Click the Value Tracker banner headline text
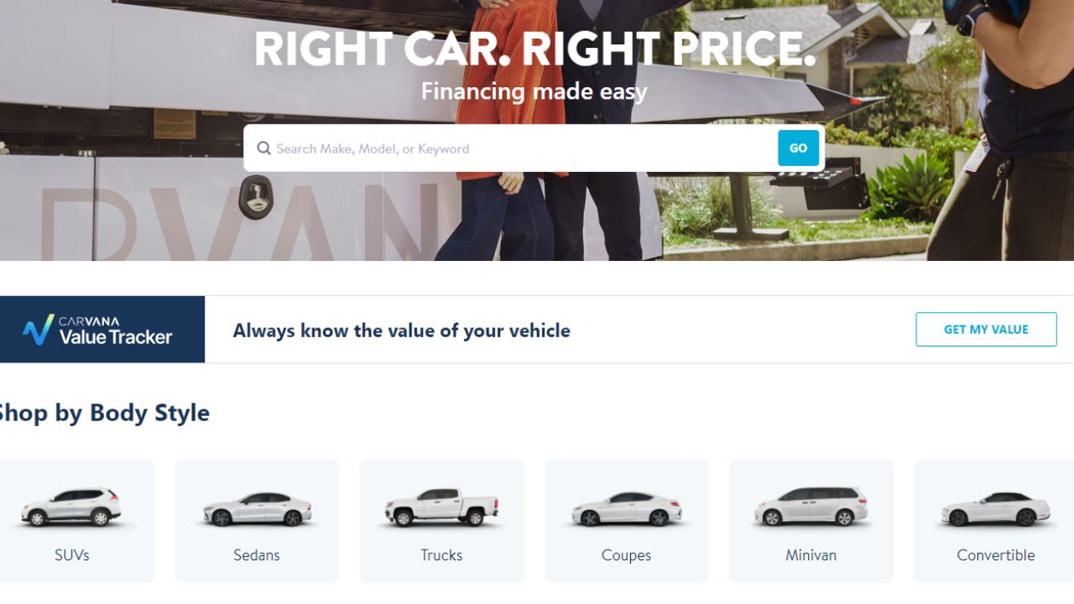This screenshot has height=604, width=1074. (x=401, y=331)
